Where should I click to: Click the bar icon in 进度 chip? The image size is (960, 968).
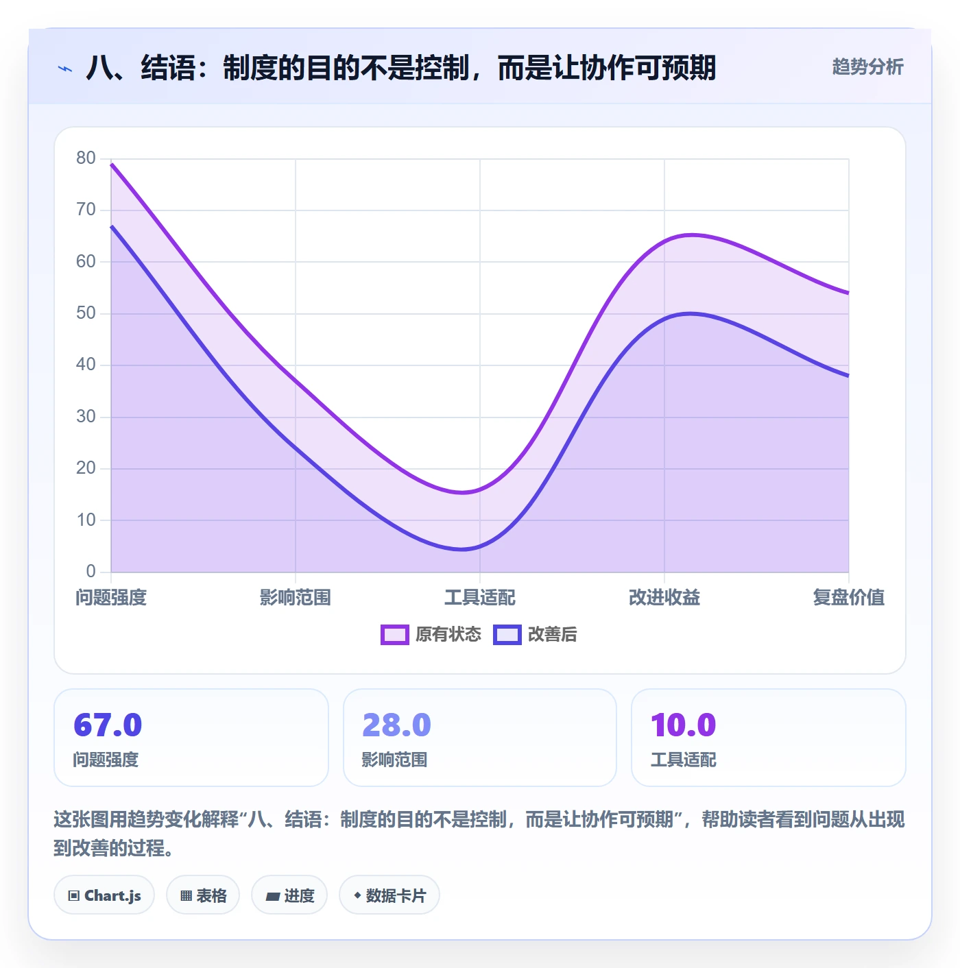point(273,896)
